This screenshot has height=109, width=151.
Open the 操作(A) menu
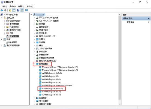point(13,7)
